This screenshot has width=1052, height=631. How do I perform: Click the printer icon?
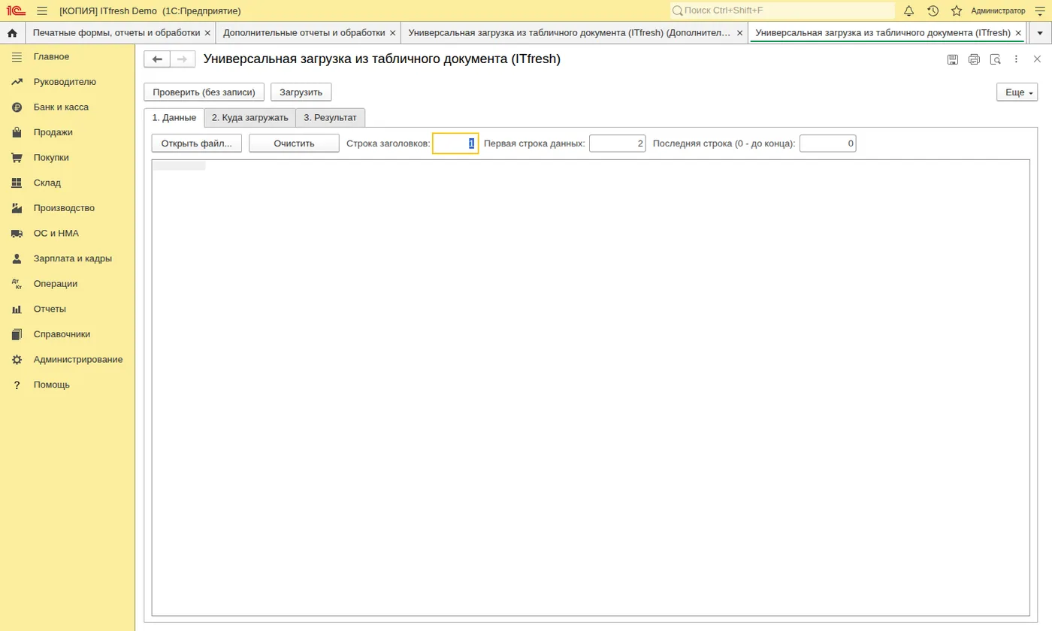(974, 59)
